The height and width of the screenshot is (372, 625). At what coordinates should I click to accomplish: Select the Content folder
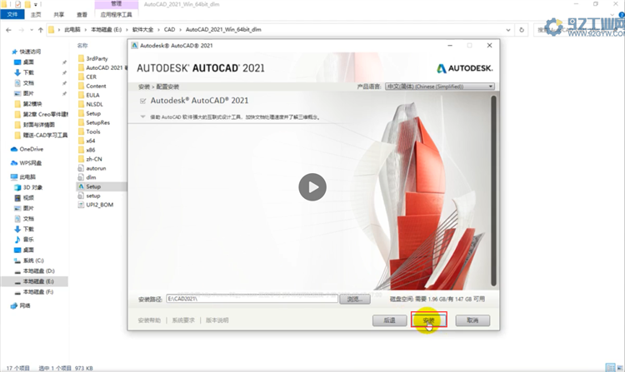pos(96,86)
